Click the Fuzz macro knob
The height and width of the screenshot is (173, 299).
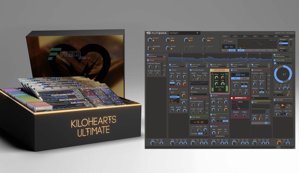pos(186,40)
